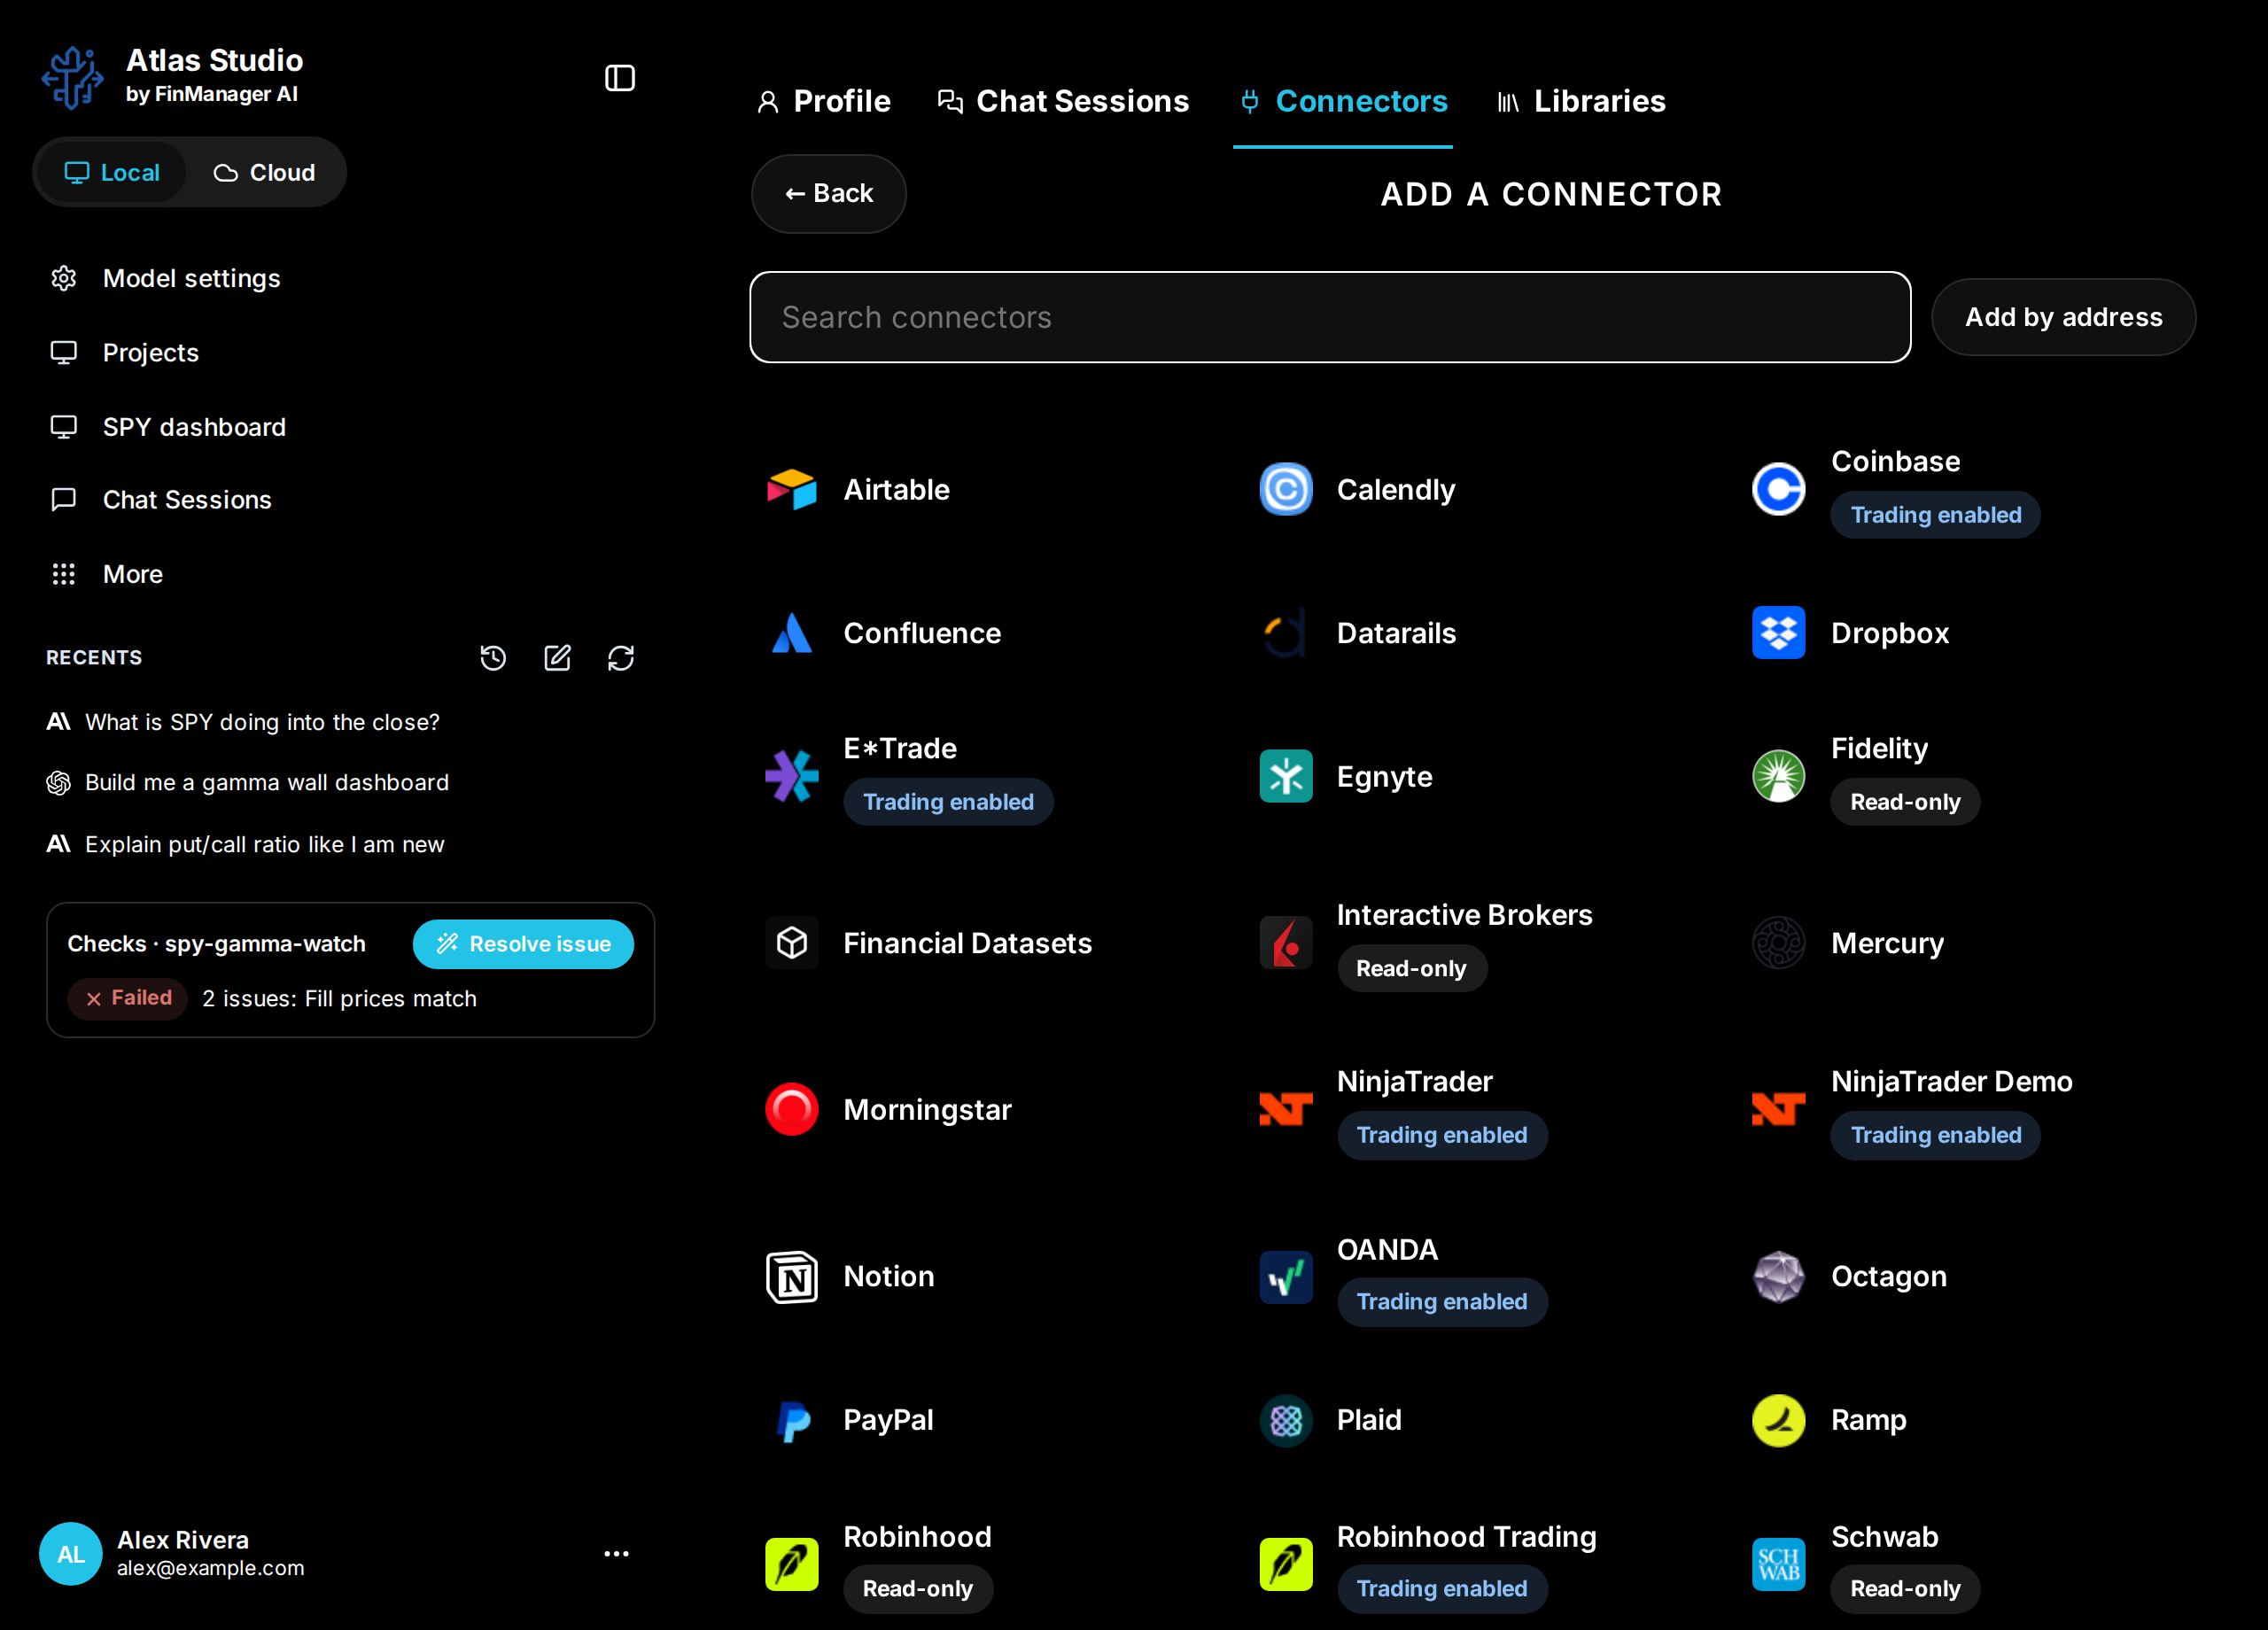The height and width of the screenshot is (1630, 2268).
Task: Click the AL user avatar
Action: [70, 1553]
